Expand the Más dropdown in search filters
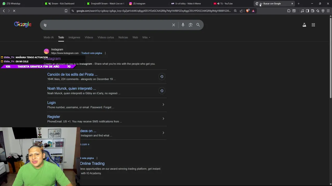The image size is (332, 186). 146,37
